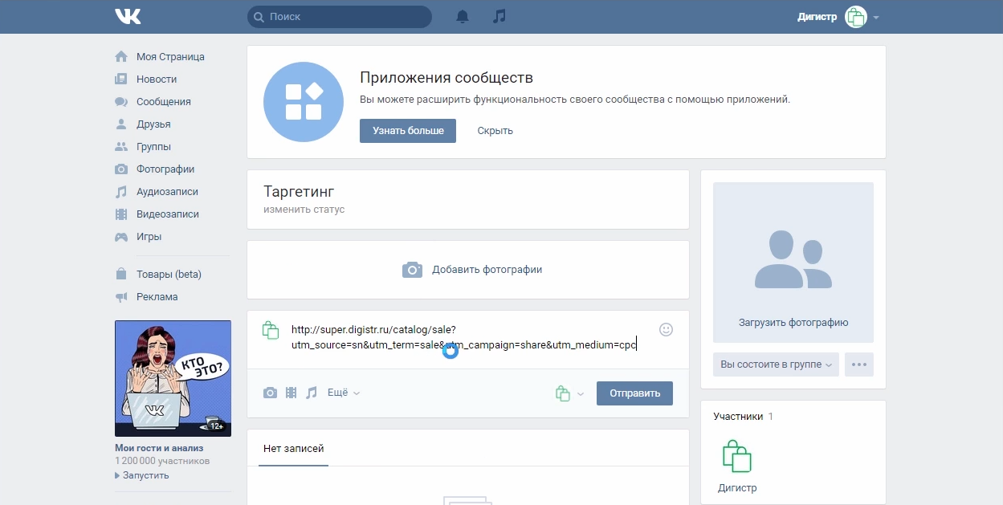The width and height of the screenshot is (1003, 505).
Task: Click the megaphone icon beside Реклама
Action: point(121,297)
